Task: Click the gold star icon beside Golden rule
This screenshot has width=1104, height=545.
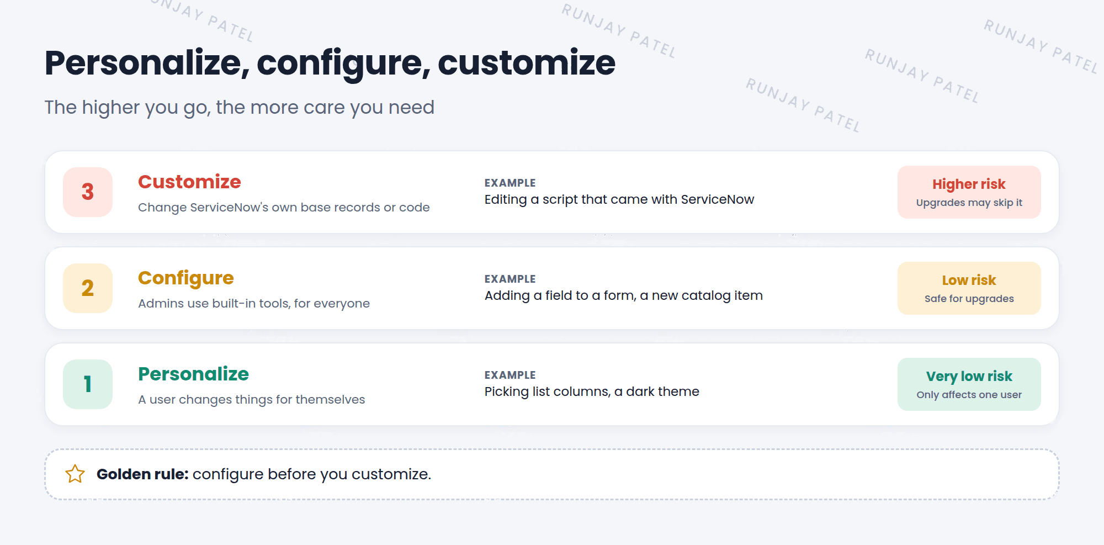Action: click(75, 474)
